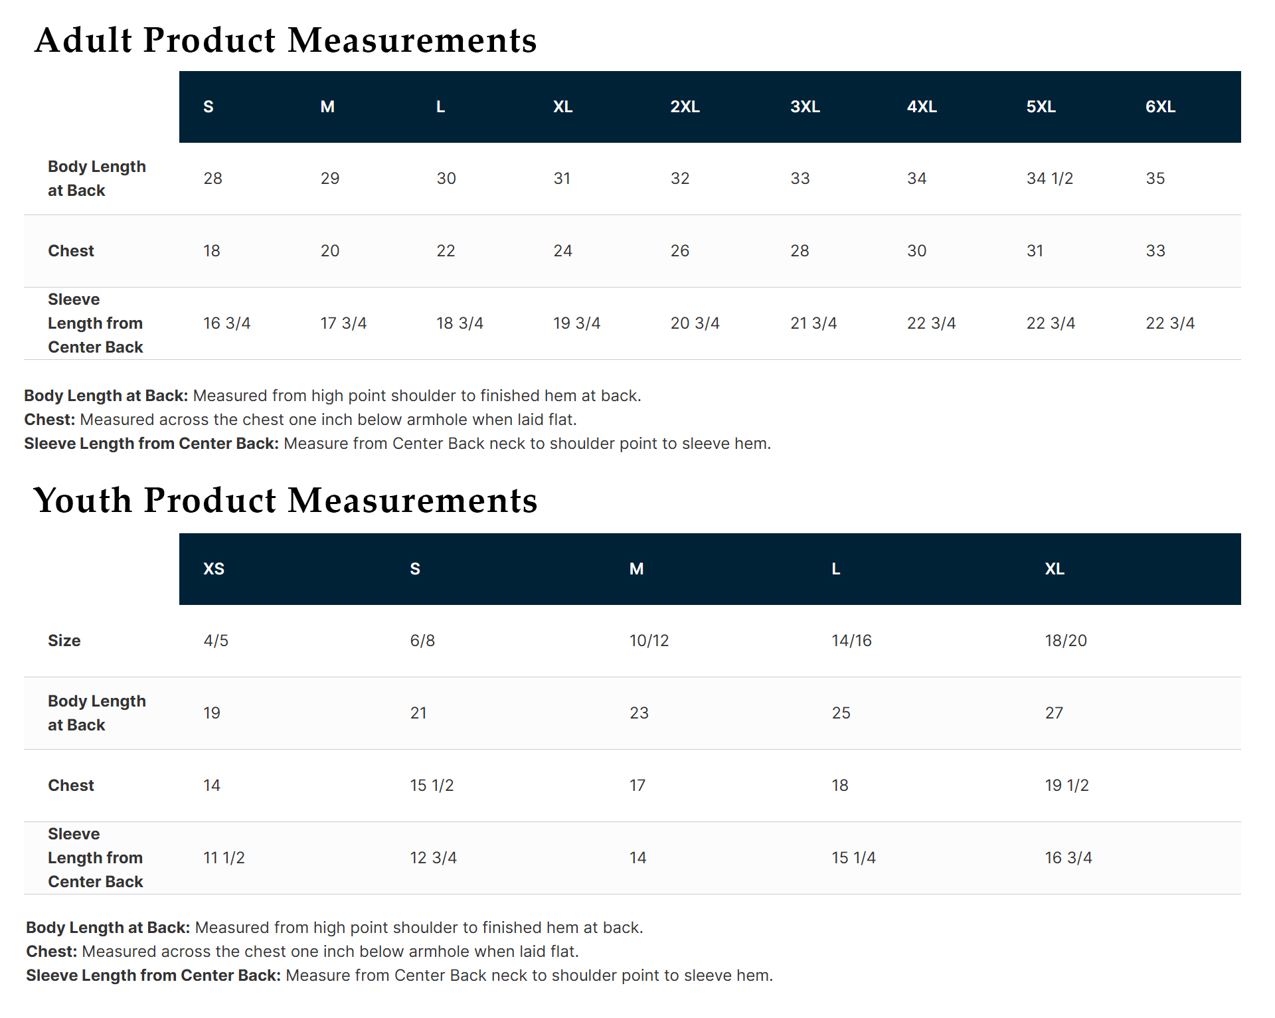Click the Youth Product Measurements heading
Image resolution: width=1275 pixels, height=1018 pixels.
pyautogui.click(x=286, y=500)
